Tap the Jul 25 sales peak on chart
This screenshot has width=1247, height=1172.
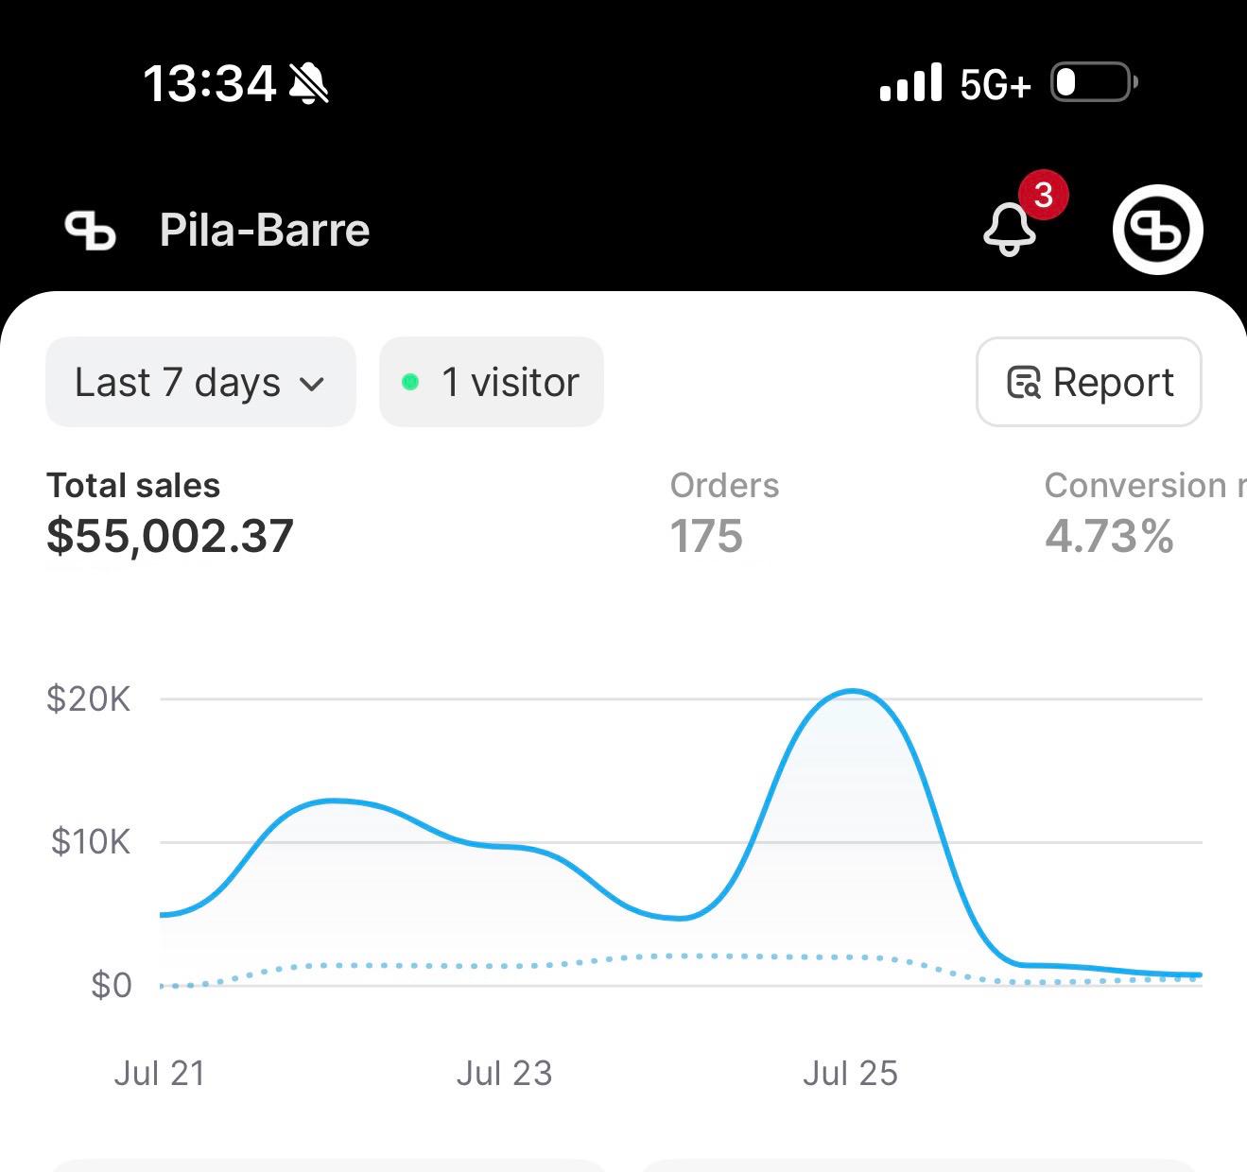852,692
